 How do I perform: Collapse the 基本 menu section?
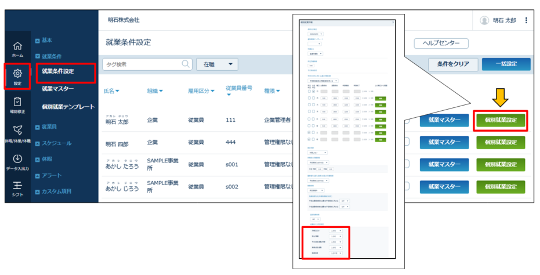coord(44,40)
